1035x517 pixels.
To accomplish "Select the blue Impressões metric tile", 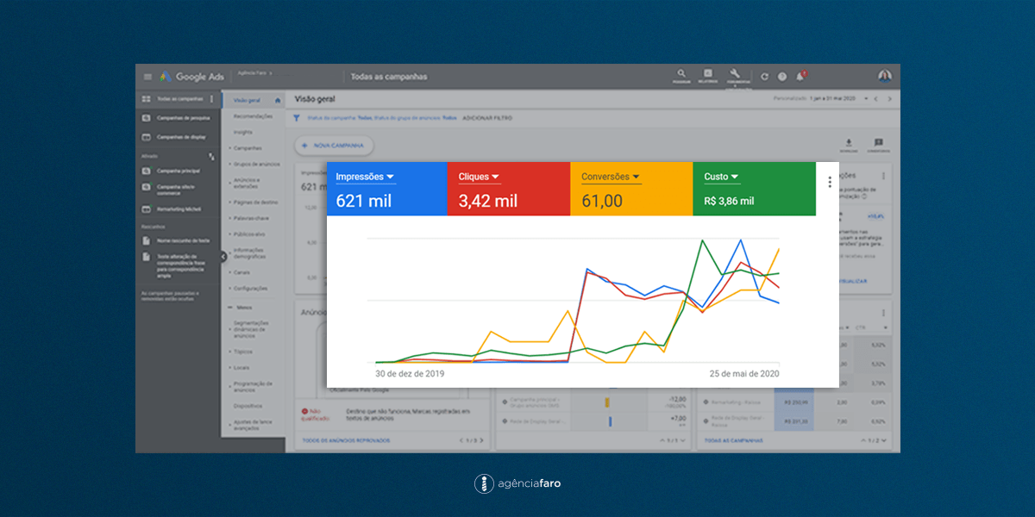I will (386, 189).
